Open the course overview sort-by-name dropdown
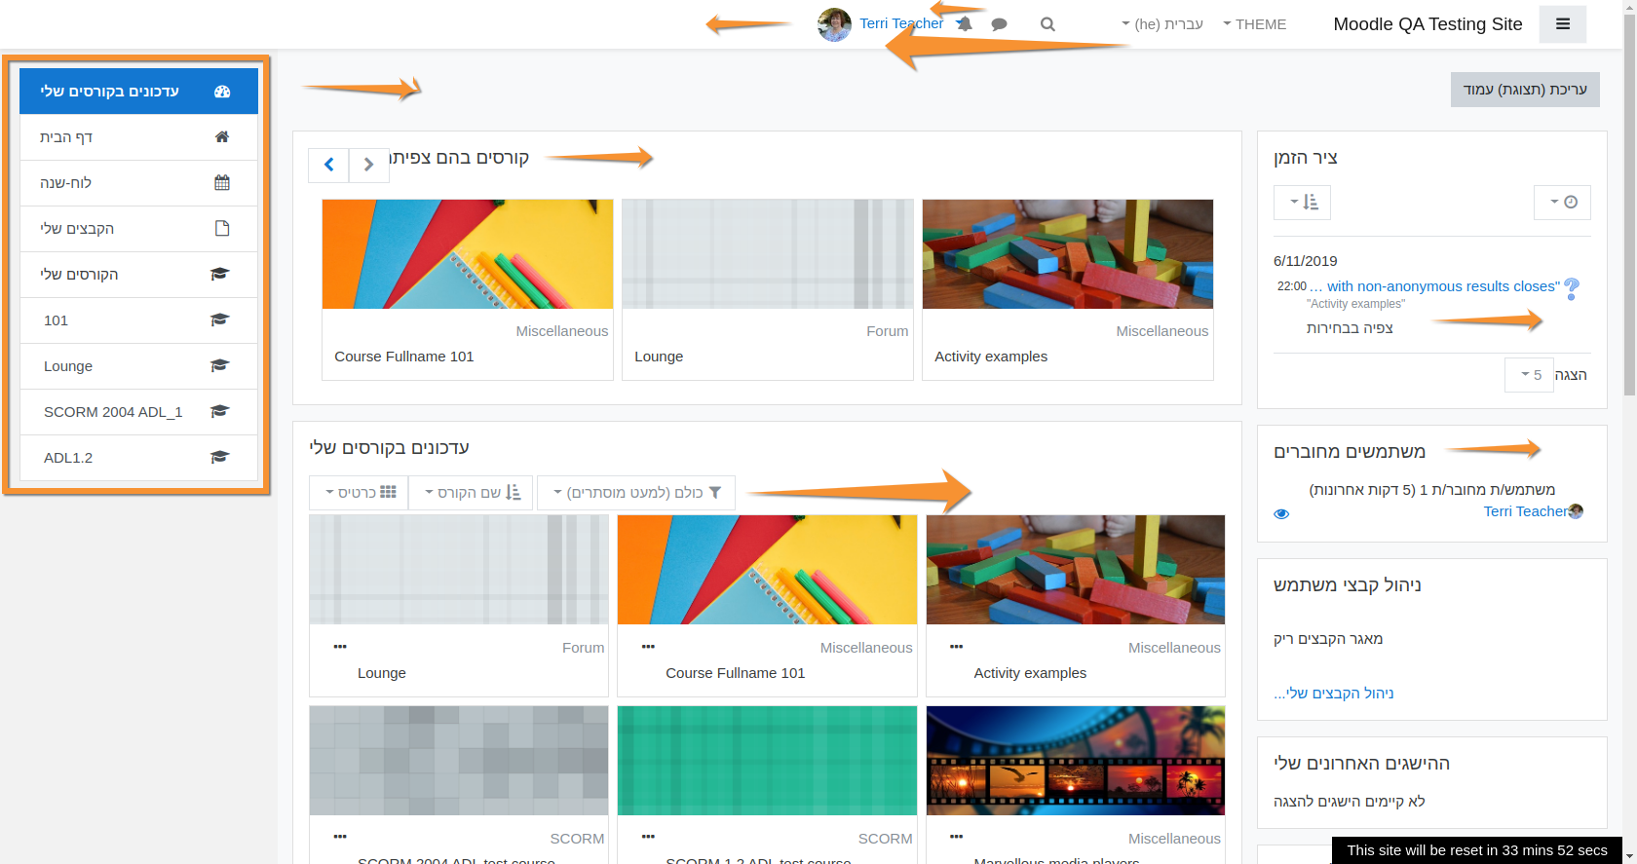1637x864 pixels. [x=473, y=492]
